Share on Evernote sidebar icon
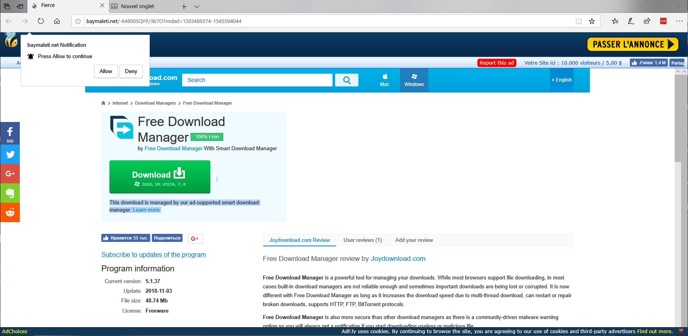This screenshot has height=336, width=688. [x=10, y=193]
